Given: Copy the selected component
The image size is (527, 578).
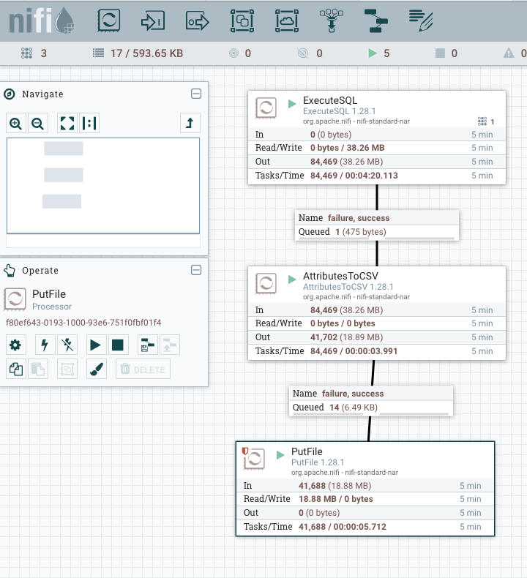Looking at the screenshot, I should pos(15,369).
